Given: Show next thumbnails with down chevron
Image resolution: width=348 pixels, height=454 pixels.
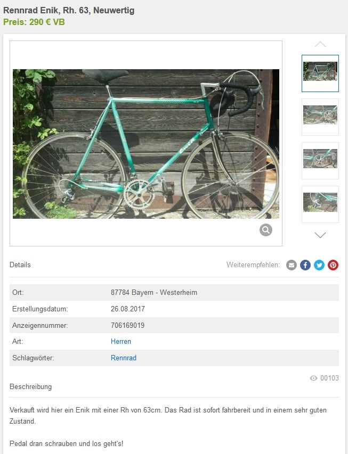Looking at the screenshot, I should click(x=320, y=235).
